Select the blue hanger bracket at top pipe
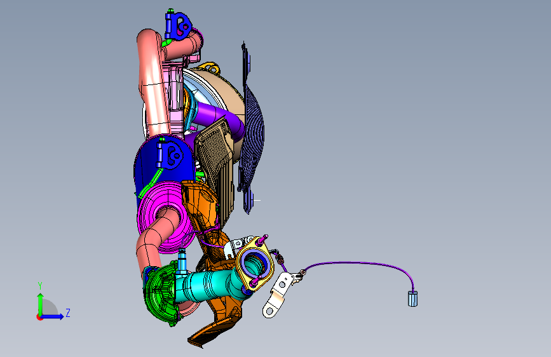Image resolution: width=551 pixels, height=357 pixels. (x=178, y=25)
